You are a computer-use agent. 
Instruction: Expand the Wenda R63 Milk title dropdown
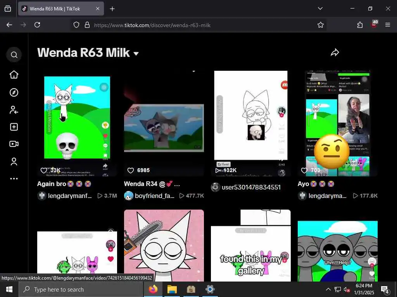(x=136, y=53)
